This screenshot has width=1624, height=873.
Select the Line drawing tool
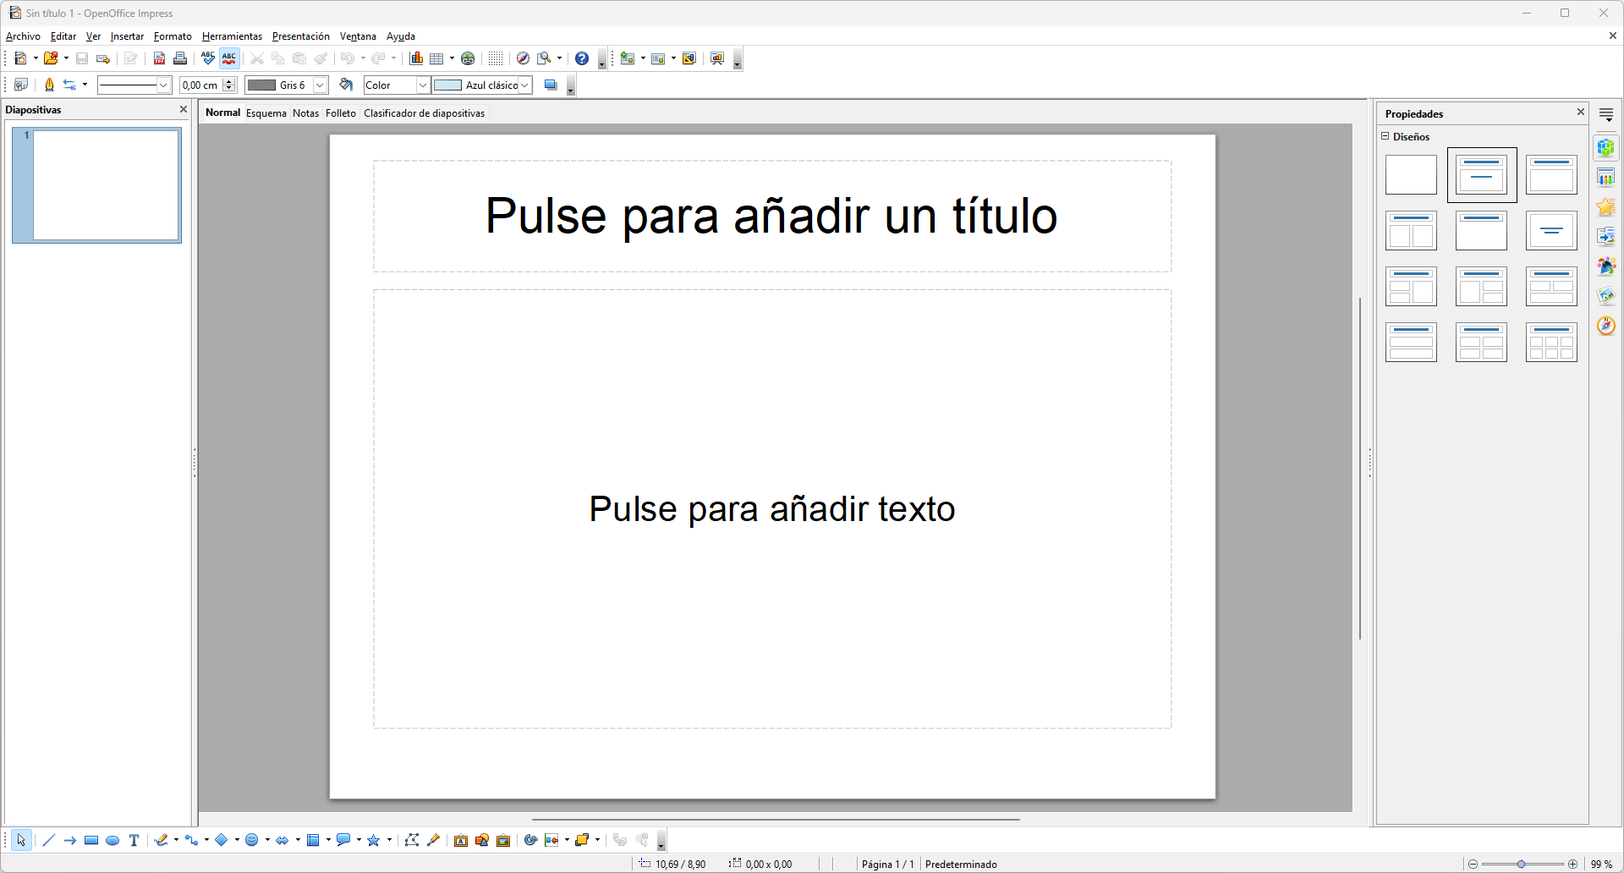(48, 840)
